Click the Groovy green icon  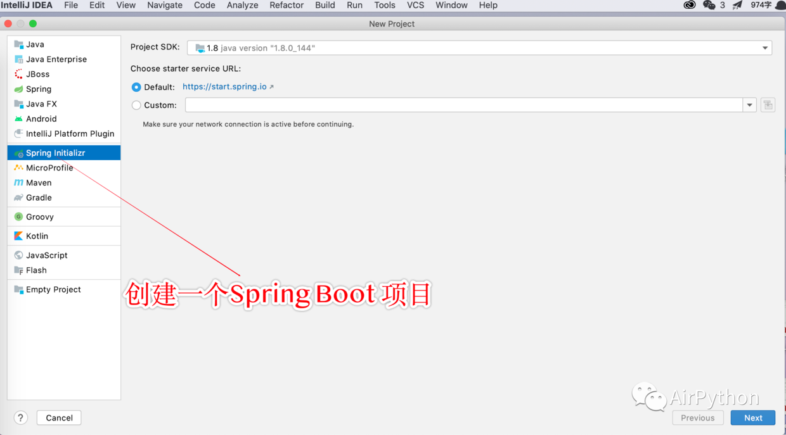[18, 217]
